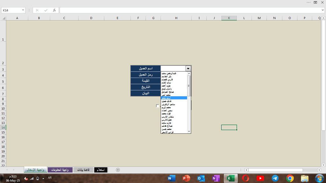Open OneNote from the taskbar
The image size is (326, 183).
pyautogui.click(x=216, y=178)
